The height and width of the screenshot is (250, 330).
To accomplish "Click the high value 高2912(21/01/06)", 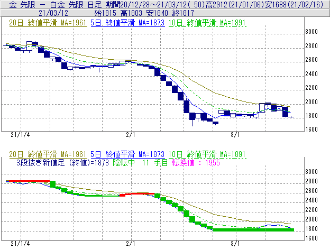I will click(x=235, y=4).
